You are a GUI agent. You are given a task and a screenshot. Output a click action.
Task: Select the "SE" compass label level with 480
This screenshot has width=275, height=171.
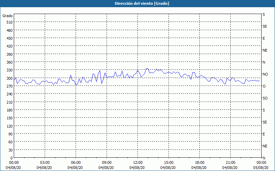coord(265,26)
